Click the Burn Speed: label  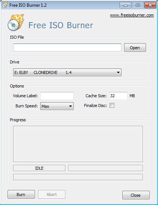(27, 106)
